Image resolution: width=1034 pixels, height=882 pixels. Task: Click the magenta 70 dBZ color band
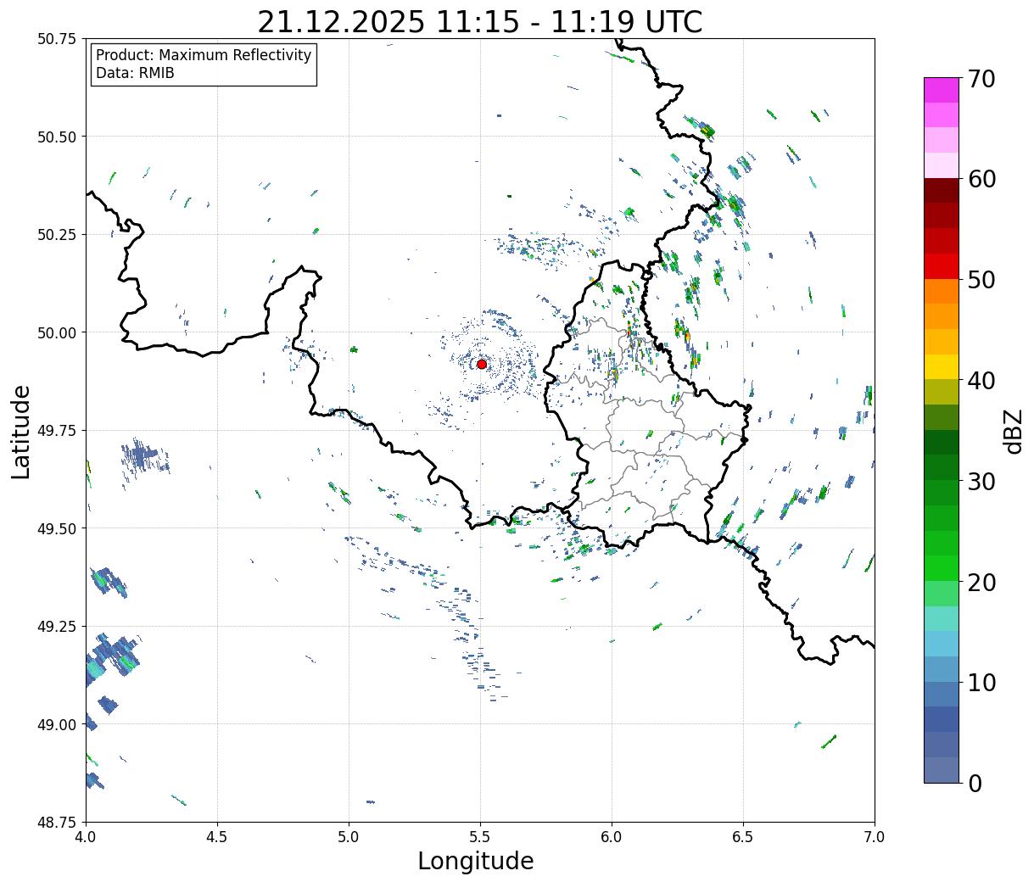pyautogui.click(x=942, y=90)
